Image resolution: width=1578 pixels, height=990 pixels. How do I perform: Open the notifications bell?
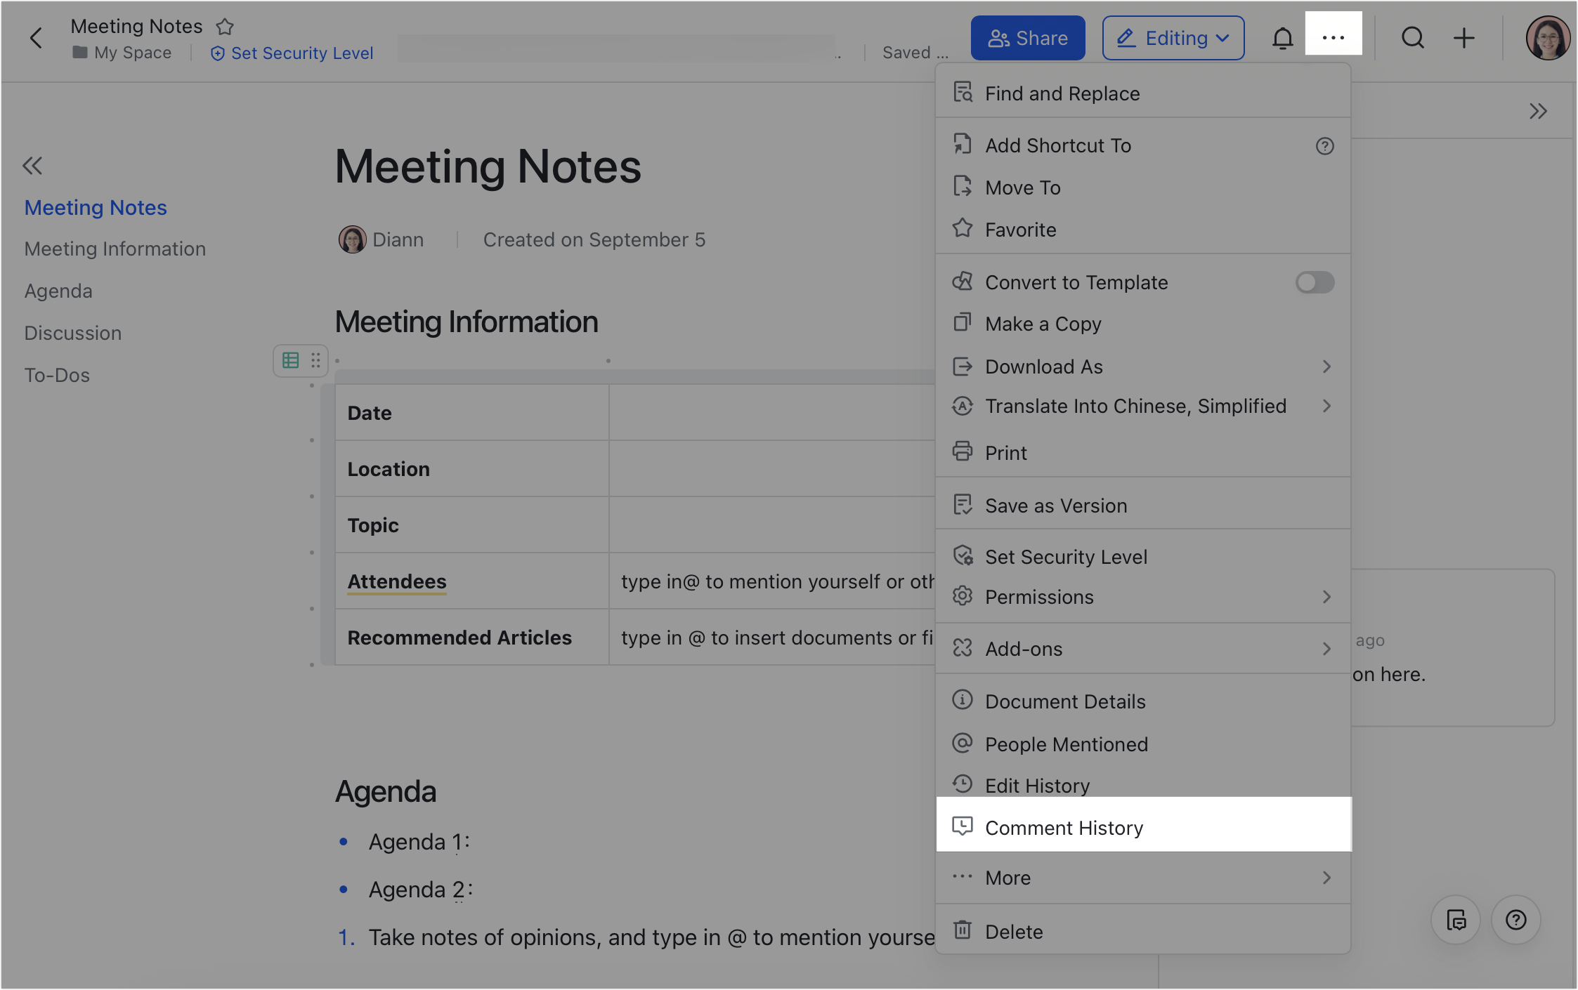click(1282, 38)
